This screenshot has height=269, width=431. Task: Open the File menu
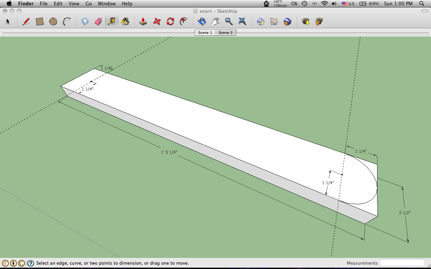[x=43, y=4]
